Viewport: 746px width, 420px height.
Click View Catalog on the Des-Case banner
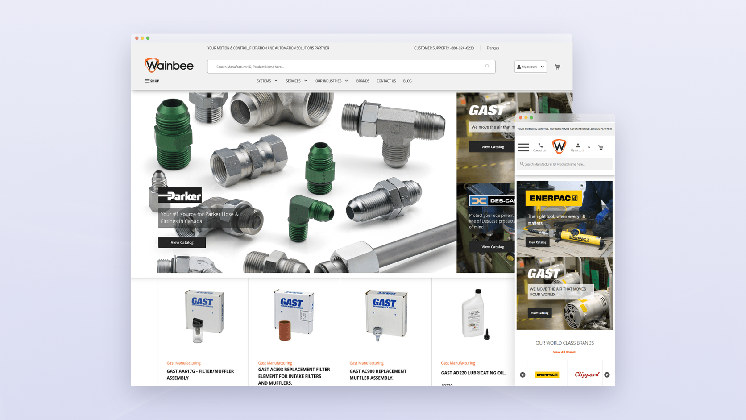[493, 247]
